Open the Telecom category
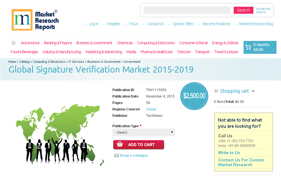Image resolution: width=281 pixels, height=183 pixels. (184, 52)
